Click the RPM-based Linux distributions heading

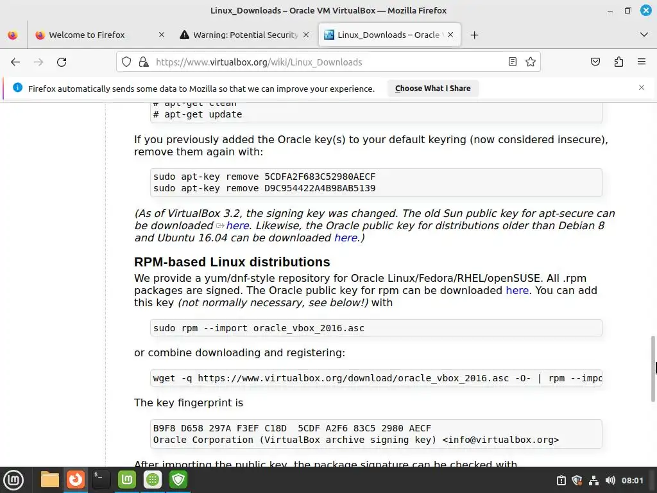coord(232,262)
